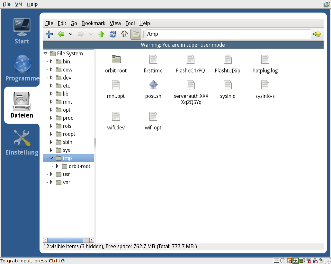The height and width of the screenshot is (264, 331).
Task: Select the var folder in the tree
Action: [66, 182]
